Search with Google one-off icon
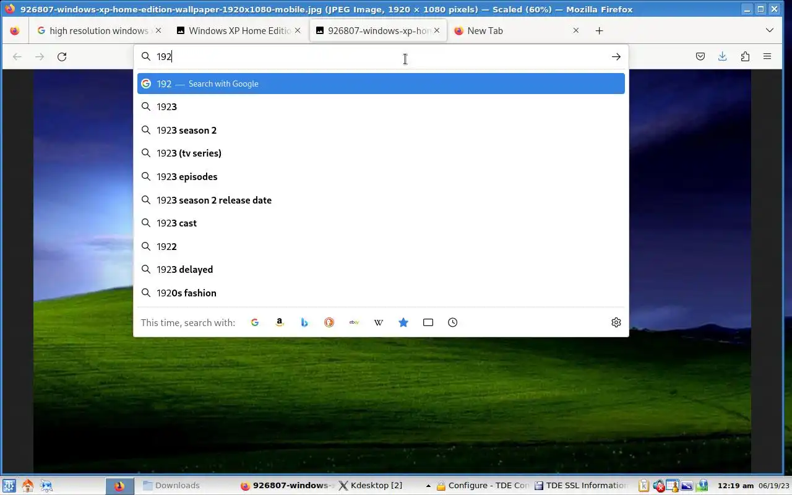Image resolution: width=792 pixels, height=495 pixels. pyautogui.click(x=255, y=322)
